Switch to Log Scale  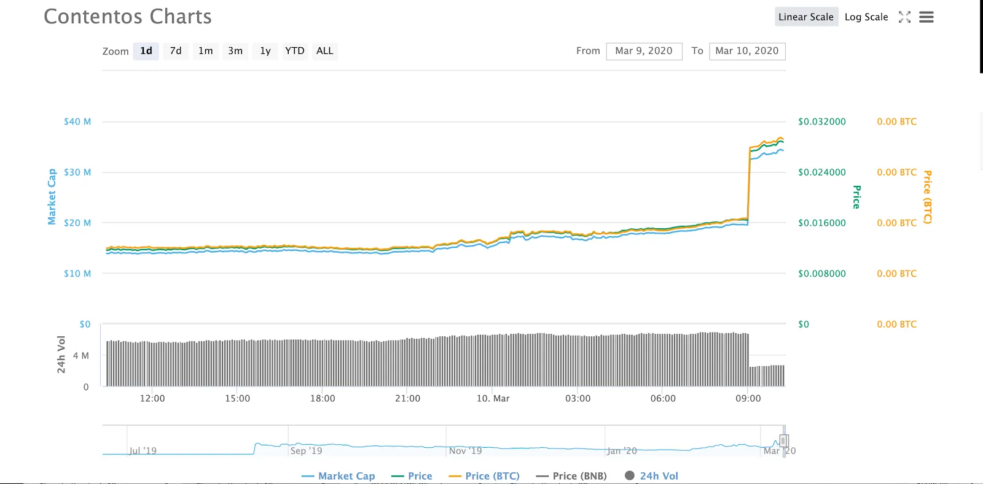866,17
